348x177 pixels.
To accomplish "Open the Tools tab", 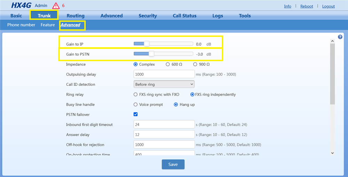I will tap(245, 16).
